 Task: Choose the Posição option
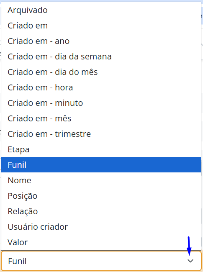point(101,196)
